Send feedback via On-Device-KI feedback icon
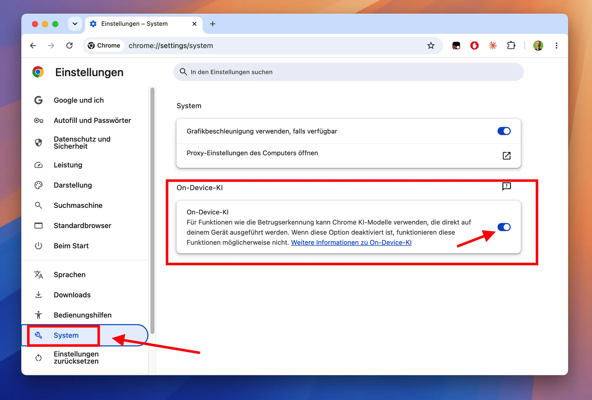The width and height of the screenshot is (592, 400). pyautogui.click(x=507, y=186)
